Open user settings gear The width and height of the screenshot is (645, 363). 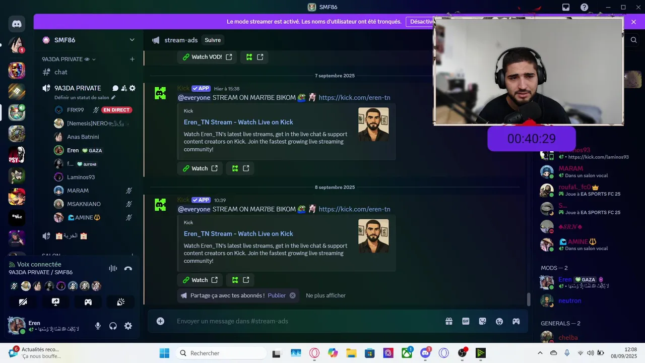tap(128, 326)
